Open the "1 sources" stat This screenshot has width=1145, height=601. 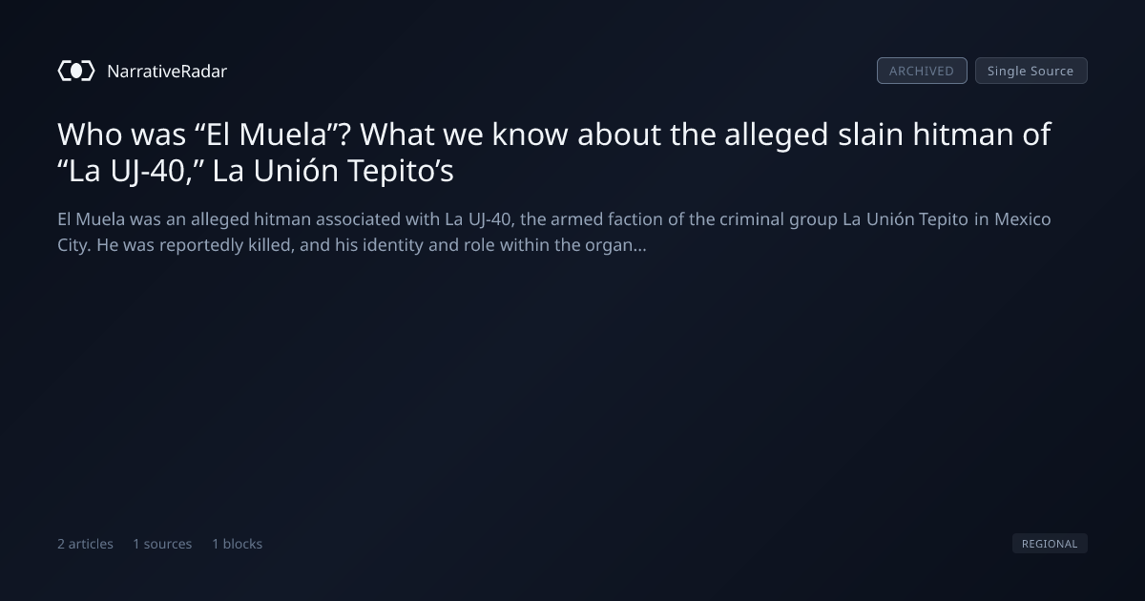coord(162,544)
